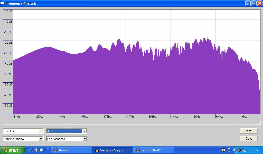Click the Internet Explorer quick launch icon
Viewport: 263px width, 154px height.
click(30, 150)
